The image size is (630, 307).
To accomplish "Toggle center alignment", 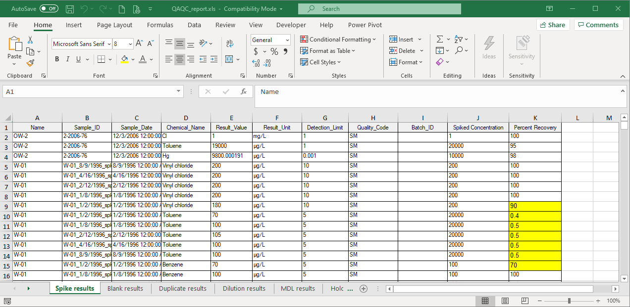I will tap(180, 59).
